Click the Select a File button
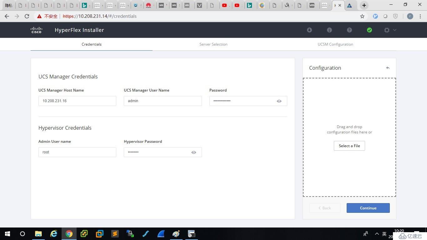427x240 pixels. [349, 146]
